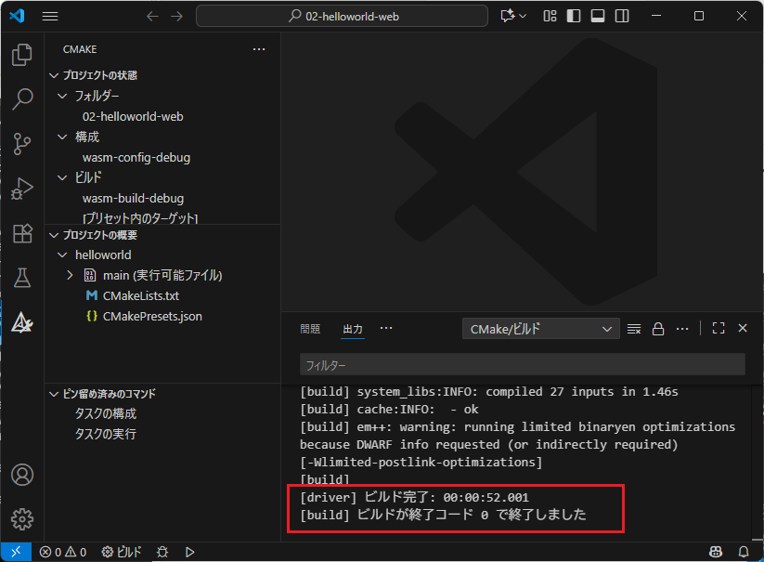
Task: Click the ビルド完了 driver output line
Action: coord(415,497)
